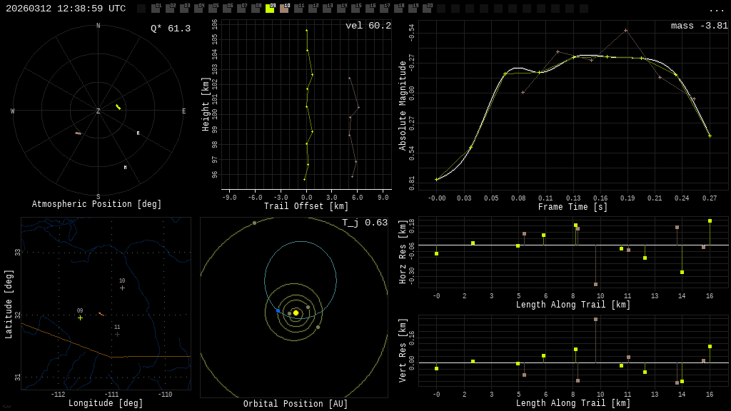Enable station 15 square in top bar
Screen dimensions: 731x411
[x=355, y=9]
